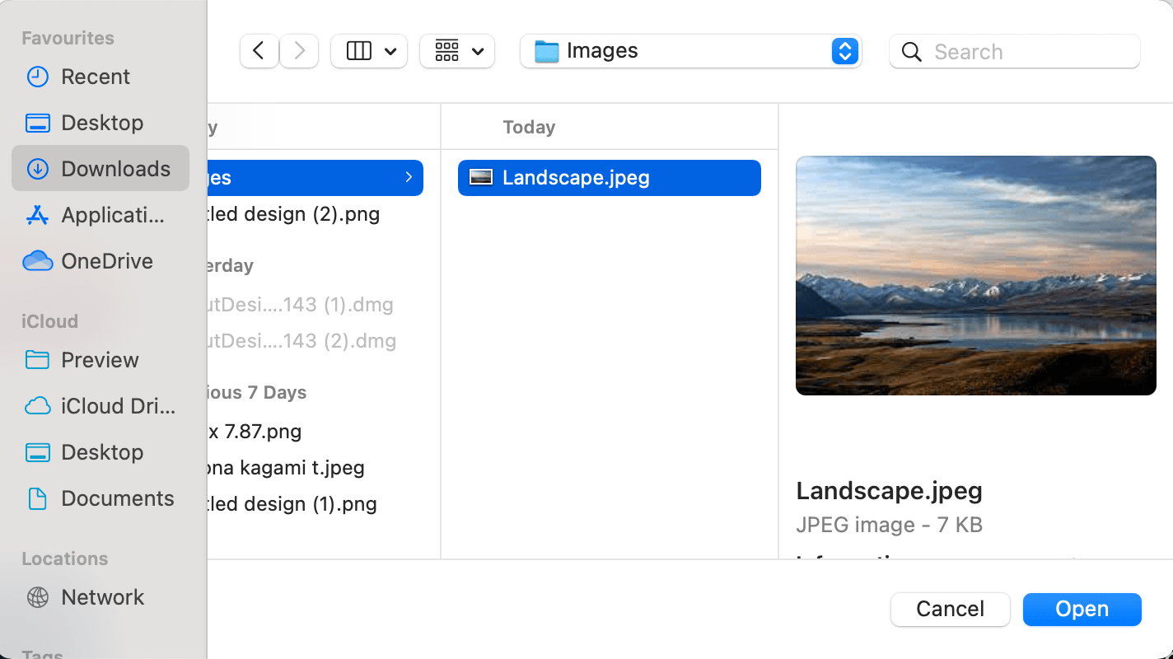Click the Open button
Screen dimensions: 1173x659
[1082, 609]
